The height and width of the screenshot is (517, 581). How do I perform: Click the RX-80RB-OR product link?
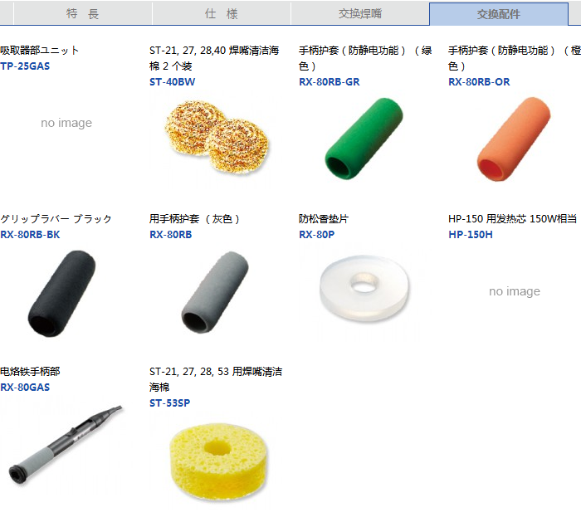pos(479,82)
